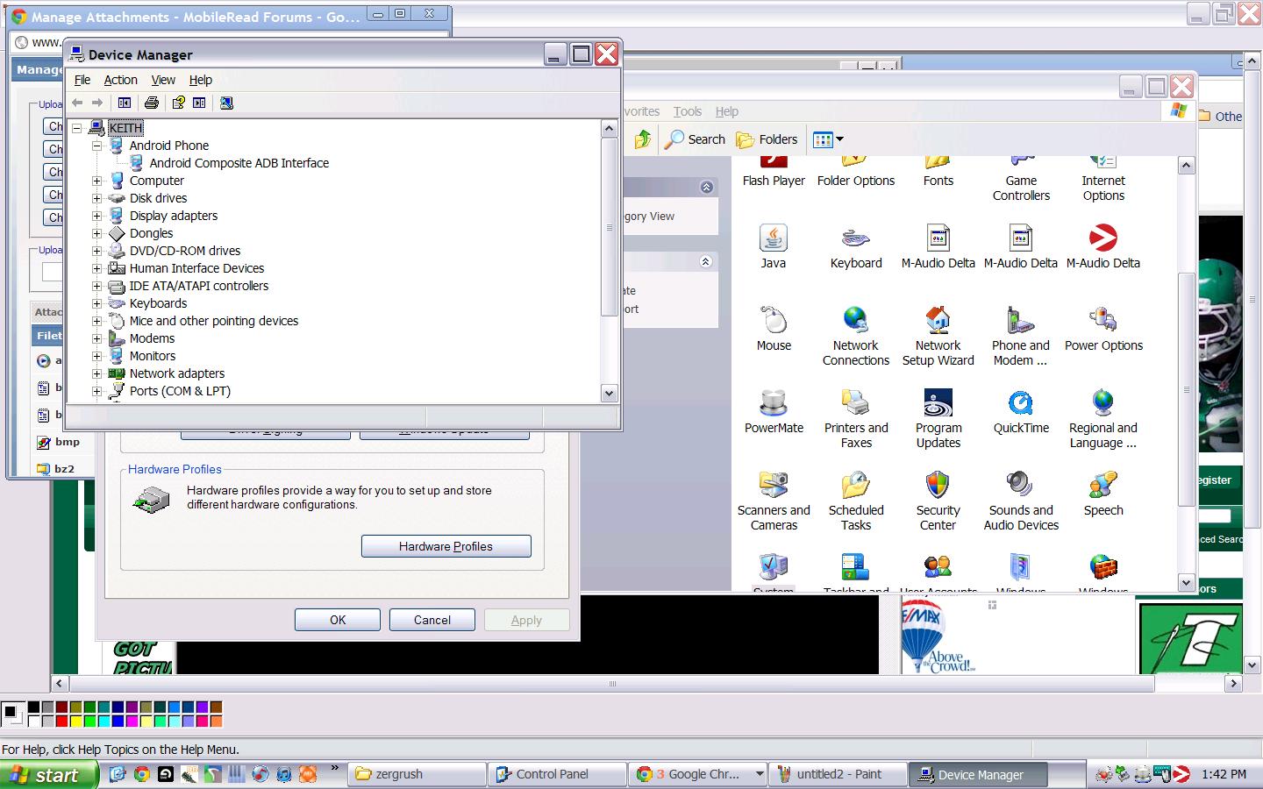Select the Dongles tree item
The height and width of the screenshot is (789, 1263).
pyautogui.click(x=151, y=233)
